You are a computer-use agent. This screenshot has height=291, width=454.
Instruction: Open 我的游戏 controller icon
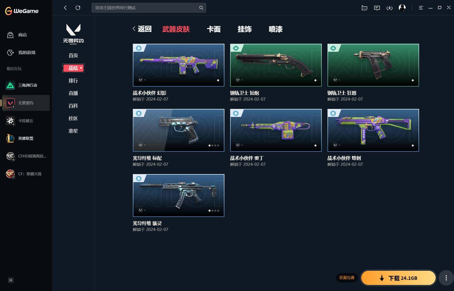(x=10, y=53)
